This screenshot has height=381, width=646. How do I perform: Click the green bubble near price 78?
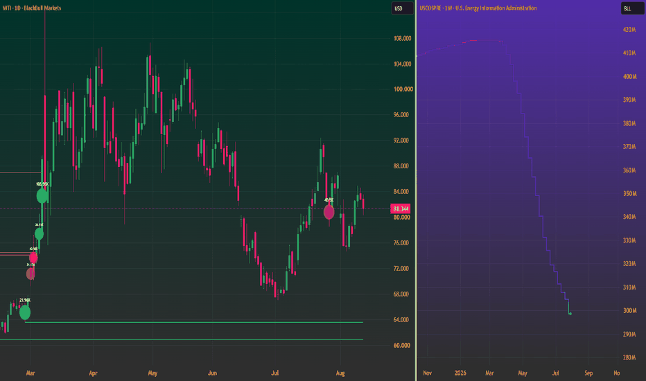tap(39, 234)
